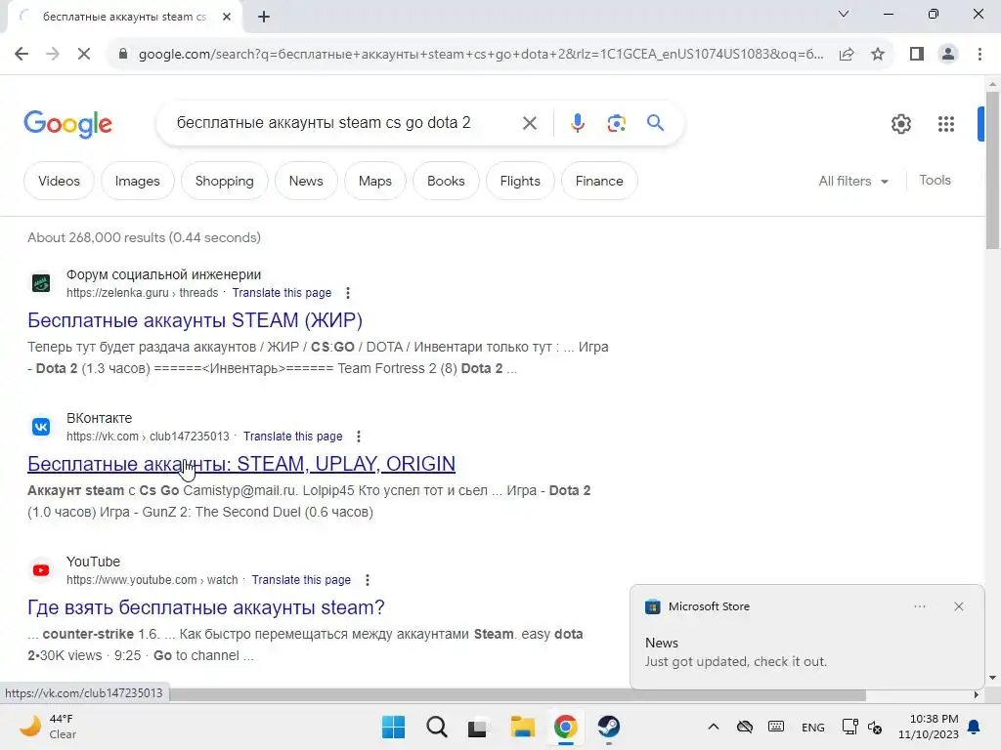Submit search with magnifier icon

coord(655,122)
